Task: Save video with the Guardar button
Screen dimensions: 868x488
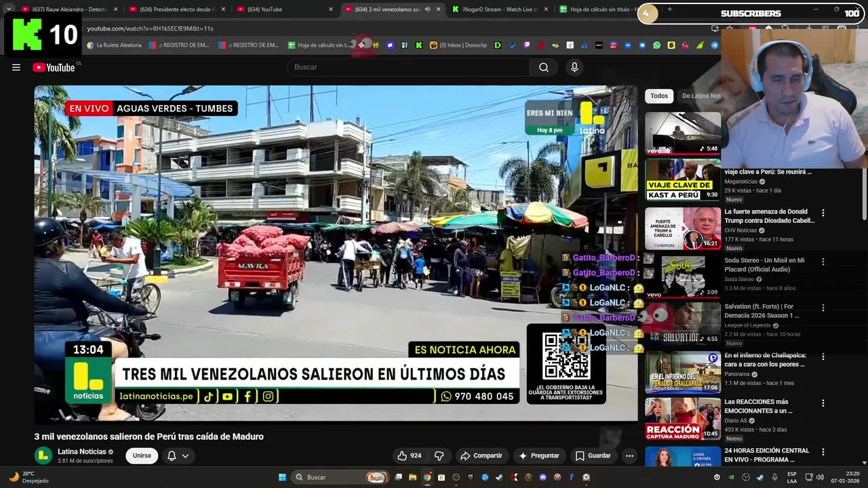Action: (x=593, y=455)
